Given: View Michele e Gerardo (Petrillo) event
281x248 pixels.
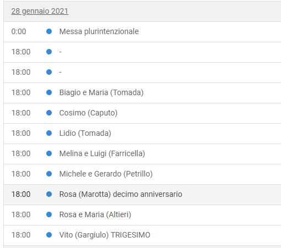Looking at the screenshot, I should click(x=106, y=174).
